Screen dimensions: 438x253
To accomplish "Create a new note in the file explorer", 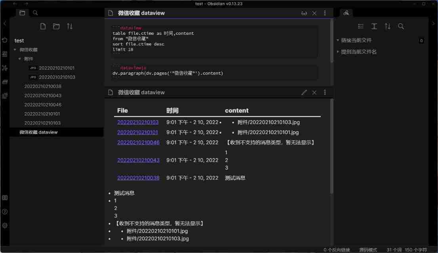I will [43, 26].
